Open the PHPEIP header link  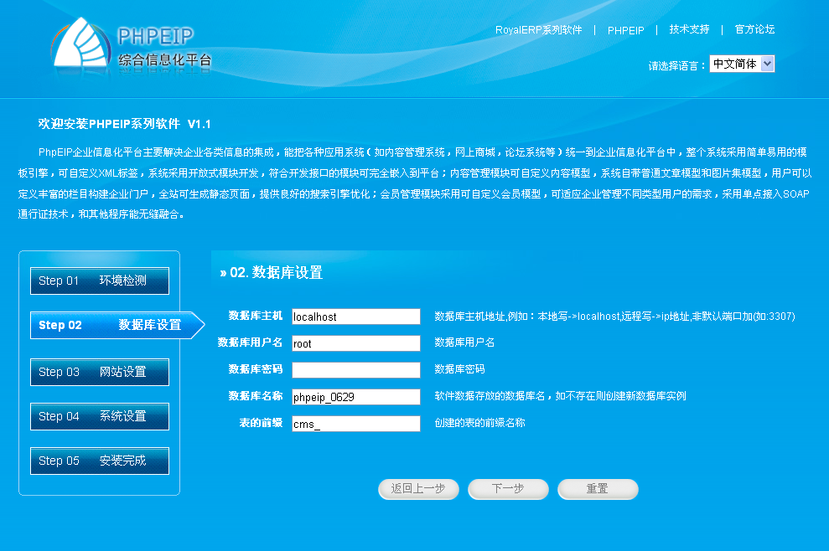point(625,31)
